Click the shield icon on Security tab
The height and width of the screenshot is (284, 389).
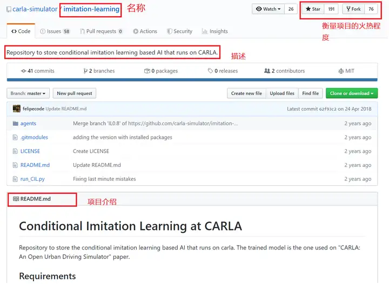pyautogui.click(x=170, y=31)
